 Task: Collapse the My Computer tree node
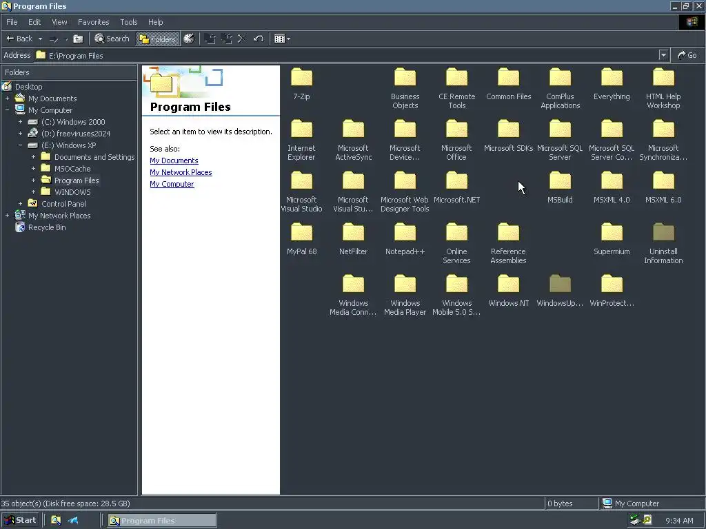point(7,110)
